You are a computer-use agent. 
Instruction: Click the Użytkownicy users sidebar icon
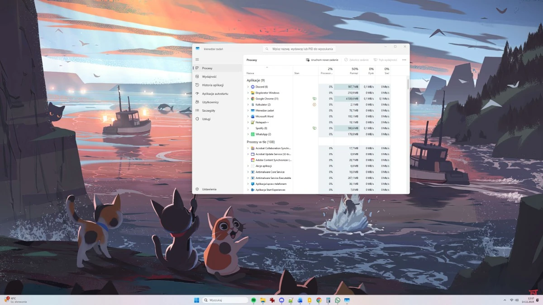coord(197,102)
